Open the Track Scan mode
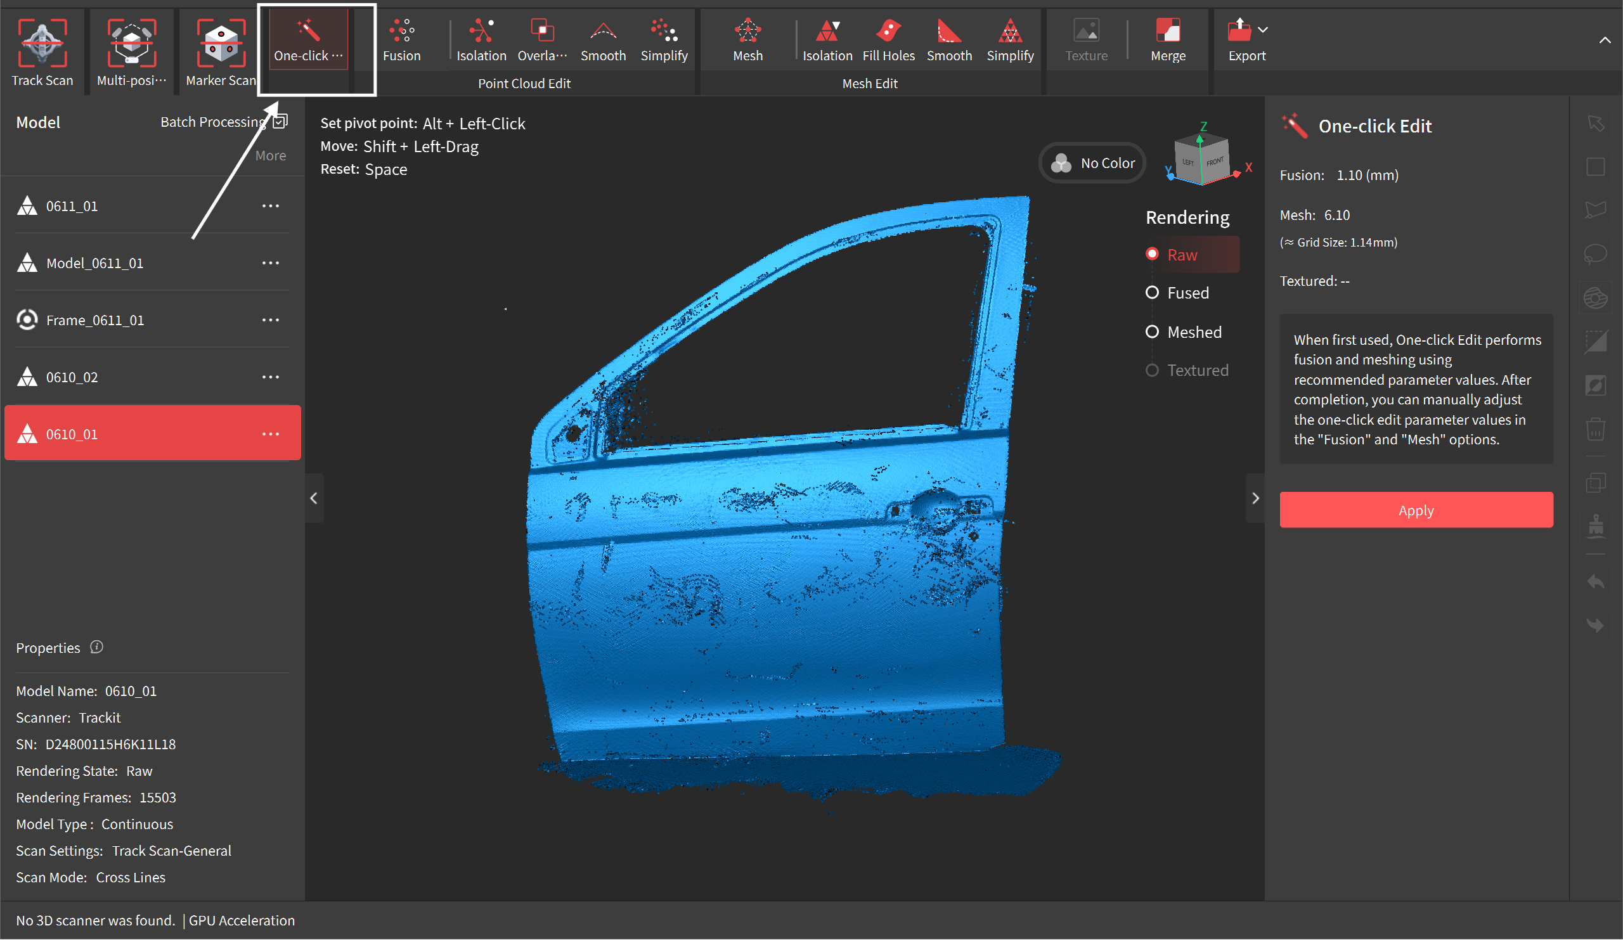 click(x=42, y=51)
